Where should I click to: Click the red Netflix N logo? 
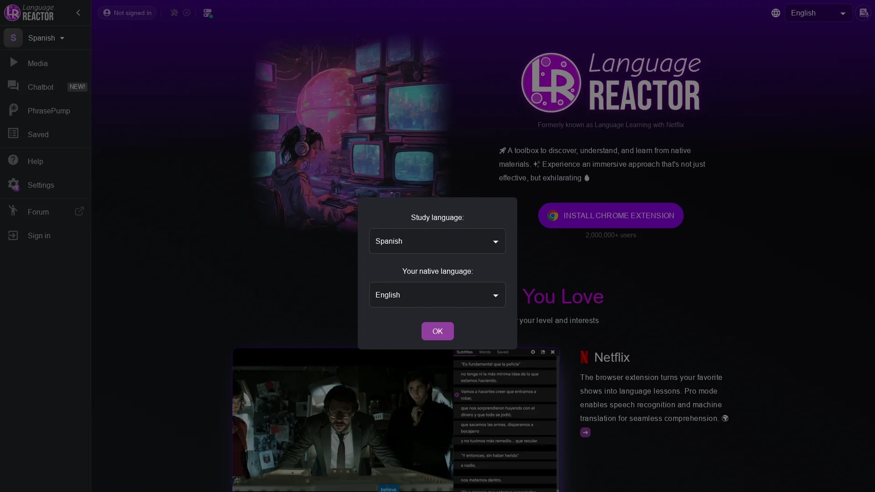point(584,357)
